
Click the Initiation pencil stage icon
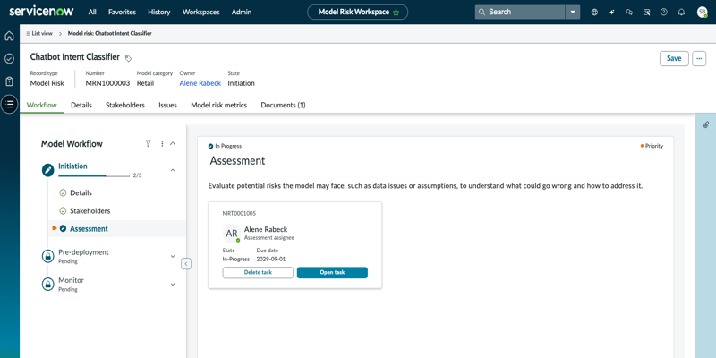(x=48, y=170)
